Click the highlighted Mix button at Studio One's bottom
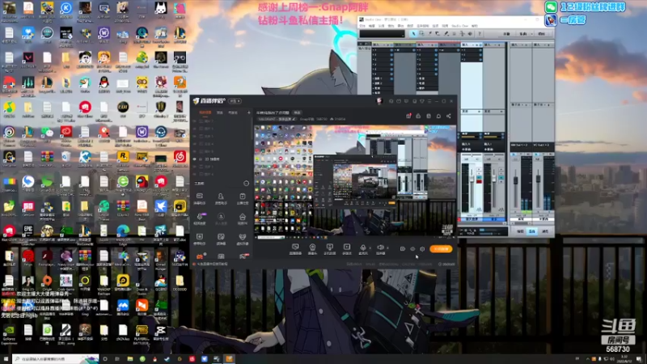647x364 pixels. (x=532, y=231)
